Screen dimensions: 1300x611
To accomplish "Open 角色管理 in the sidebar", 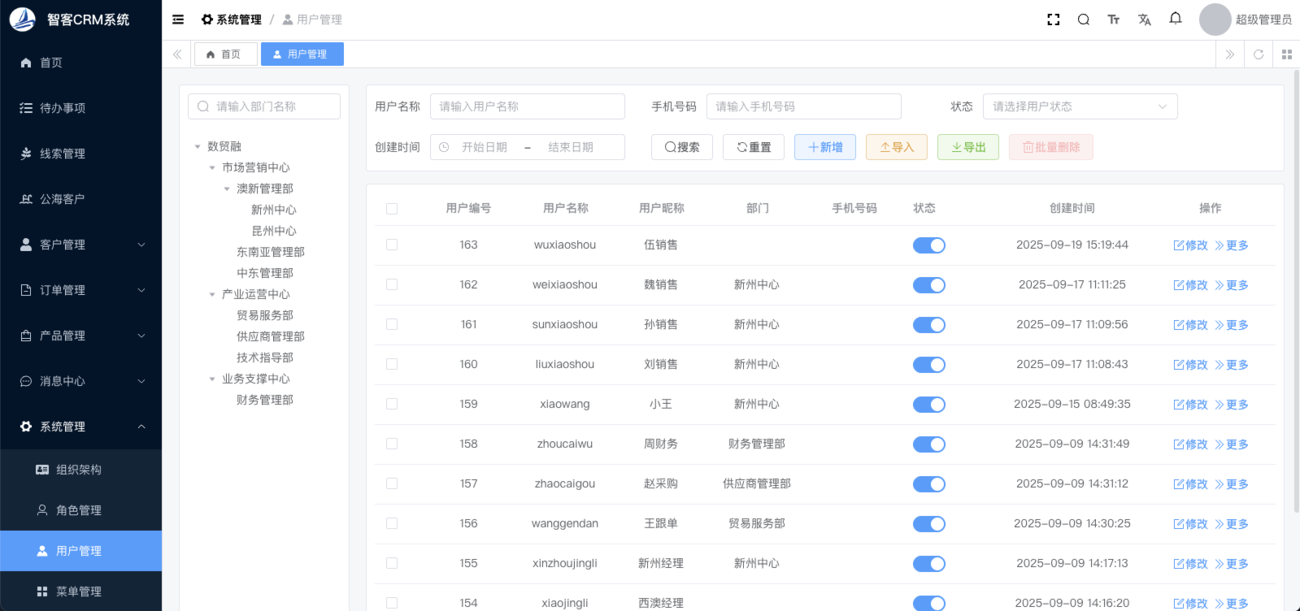I will click(x=79, y=510).
